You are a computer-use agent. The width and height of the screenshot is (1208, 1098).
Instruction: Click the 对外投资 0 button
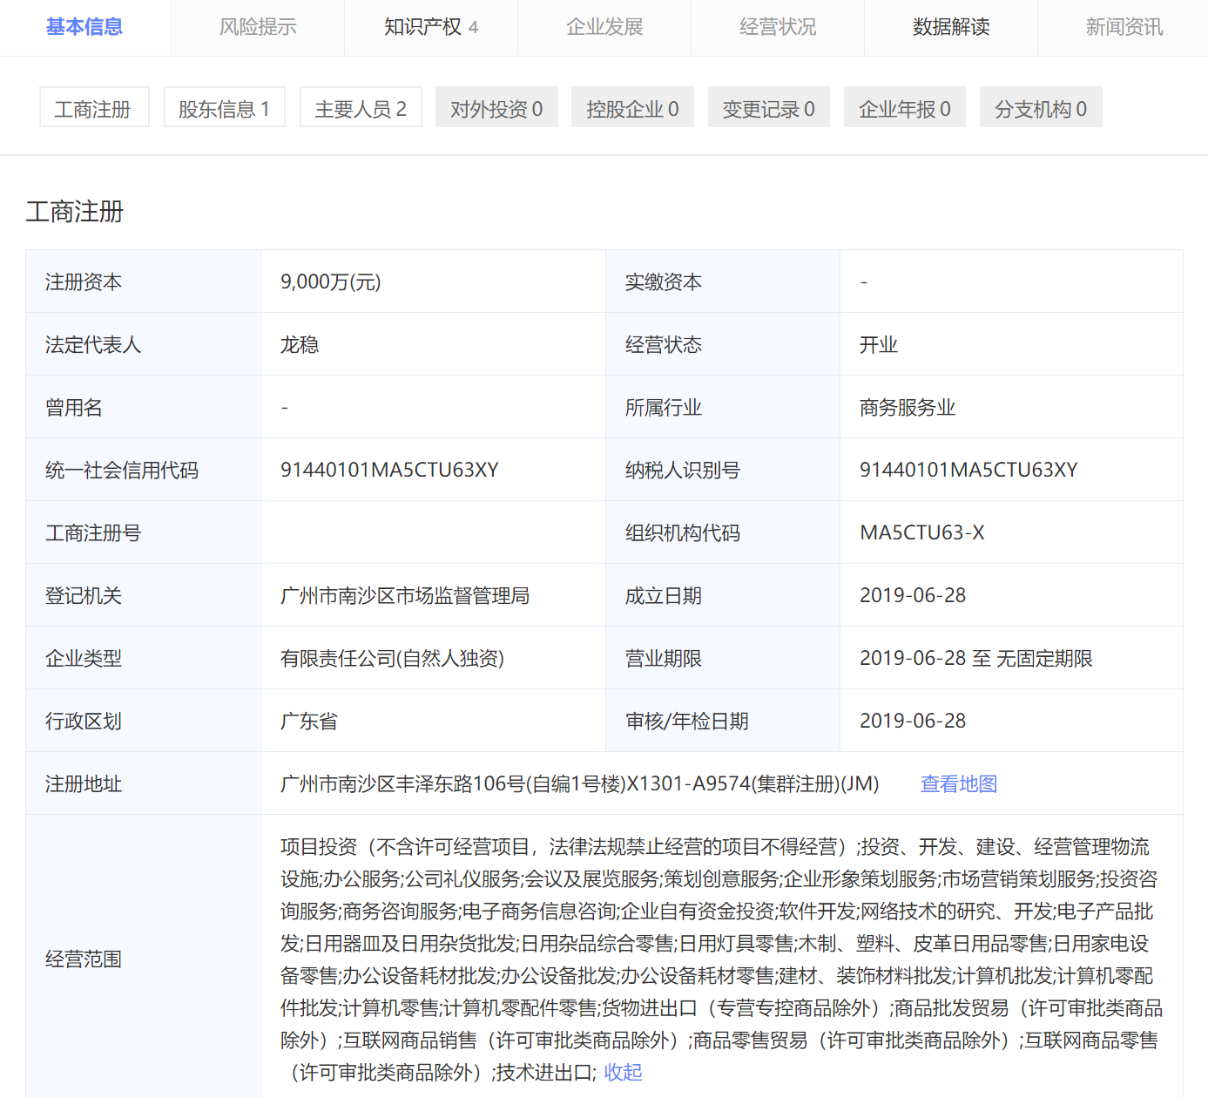pos(496,108)
